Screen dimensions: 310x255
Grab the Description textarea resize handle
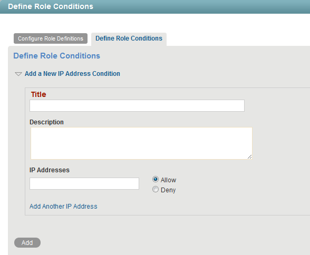(250, 157)
